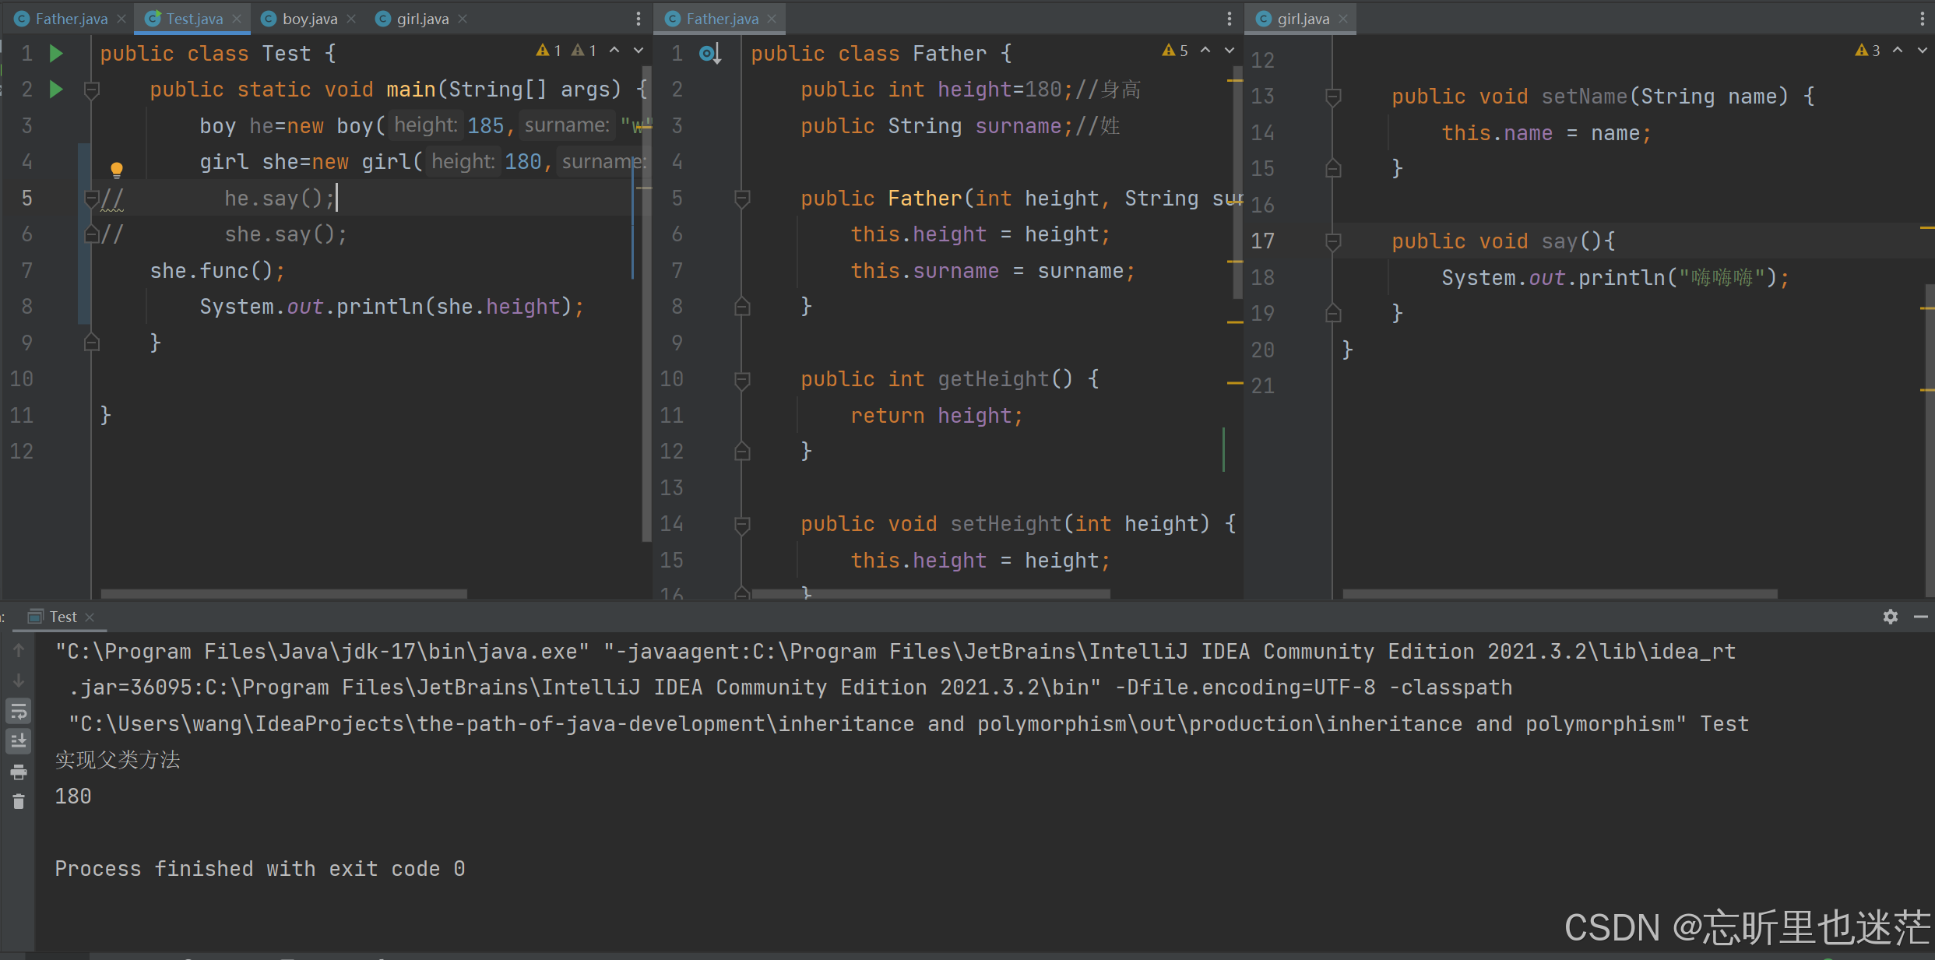Run Test class via green gutter play icon
The width and height of the screenshot is (1935, 960).
pyautogui.click(x=55, y=53)
